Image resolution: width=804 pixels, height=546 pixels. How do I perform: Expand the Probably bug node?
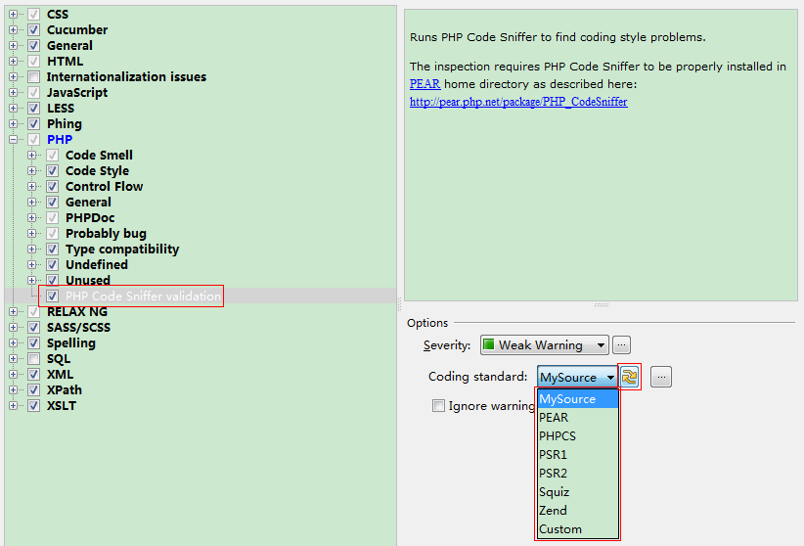[32, 234]
